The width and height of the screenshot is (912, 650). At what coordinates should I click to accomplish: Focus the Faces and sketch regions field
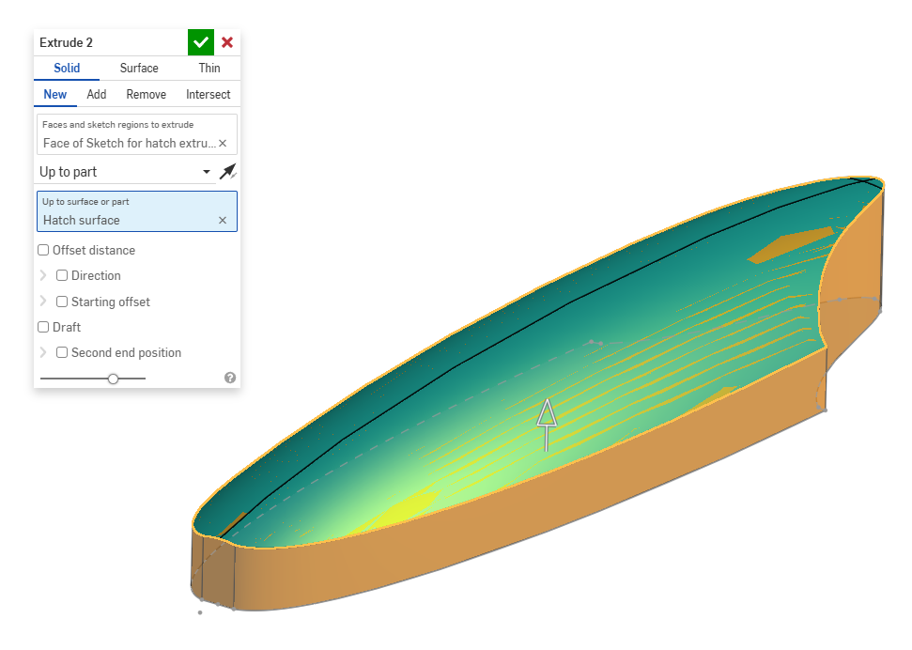click(137, 134)
